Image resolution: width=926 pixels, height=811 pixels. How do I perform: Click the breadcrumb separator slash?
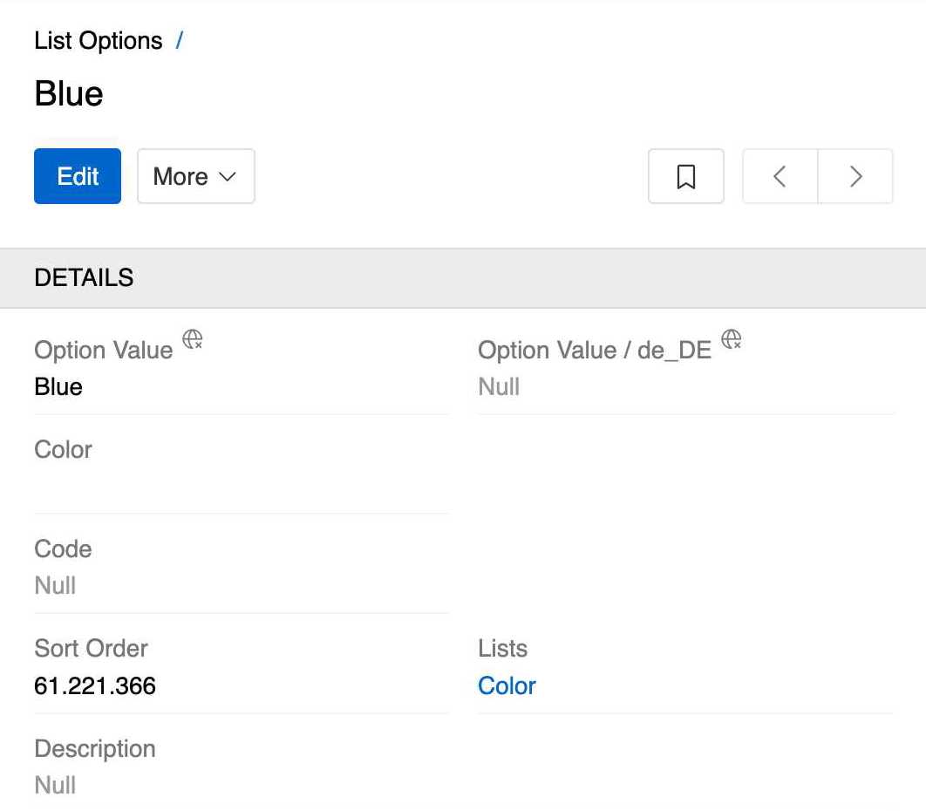tap(180, 40)
